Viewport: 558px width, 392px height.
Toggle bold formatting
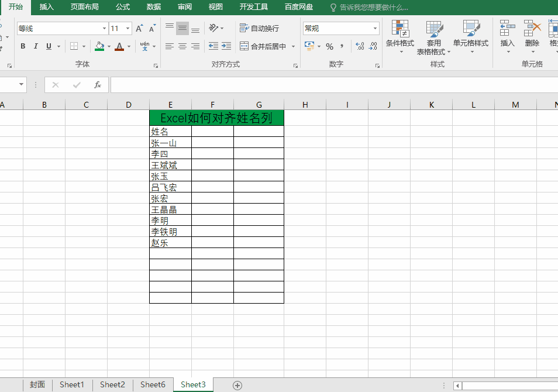tap(23, 46)
